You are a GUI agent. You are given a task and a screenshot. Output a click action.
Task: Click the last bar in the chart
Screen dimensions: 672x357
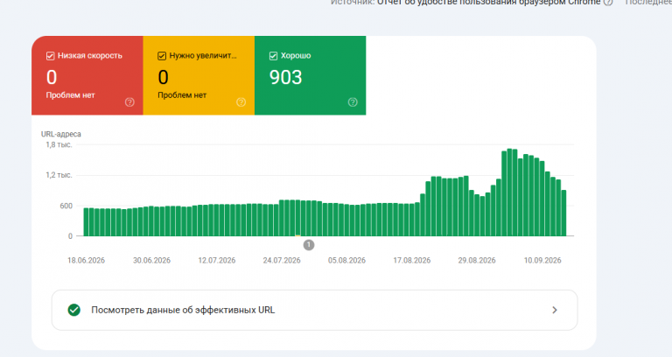pyautogui.click(x=563, y=213)
